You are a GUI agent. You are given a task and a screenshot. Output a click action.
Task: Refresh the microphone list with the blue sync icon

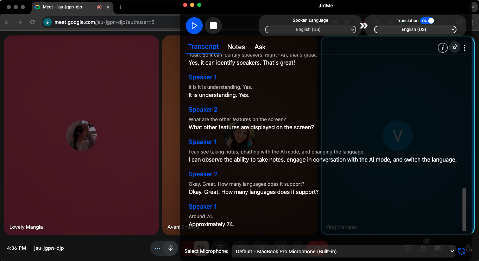coord(462,251)
